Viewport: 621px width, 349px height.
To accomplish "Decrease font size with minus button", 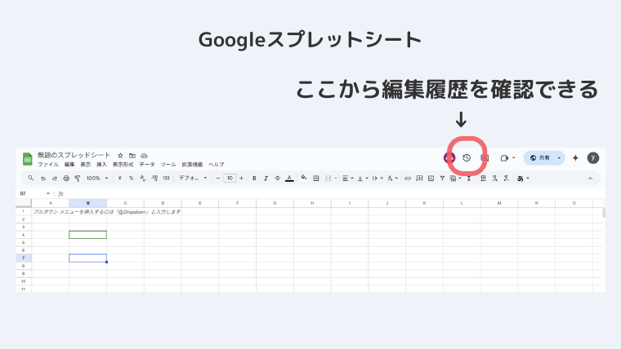I will pyautogui.click(x=218, y=179).
